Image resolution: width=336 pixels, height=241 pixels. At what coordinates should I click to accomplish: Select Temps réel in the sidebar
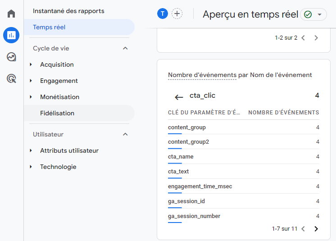(x=49, y=27)
